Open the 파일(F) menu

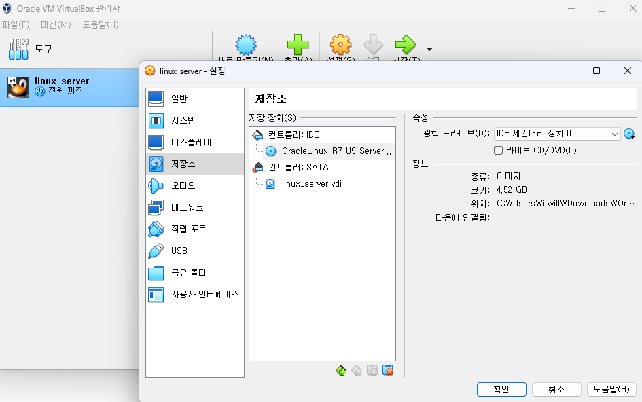click(x=16, y=24)
